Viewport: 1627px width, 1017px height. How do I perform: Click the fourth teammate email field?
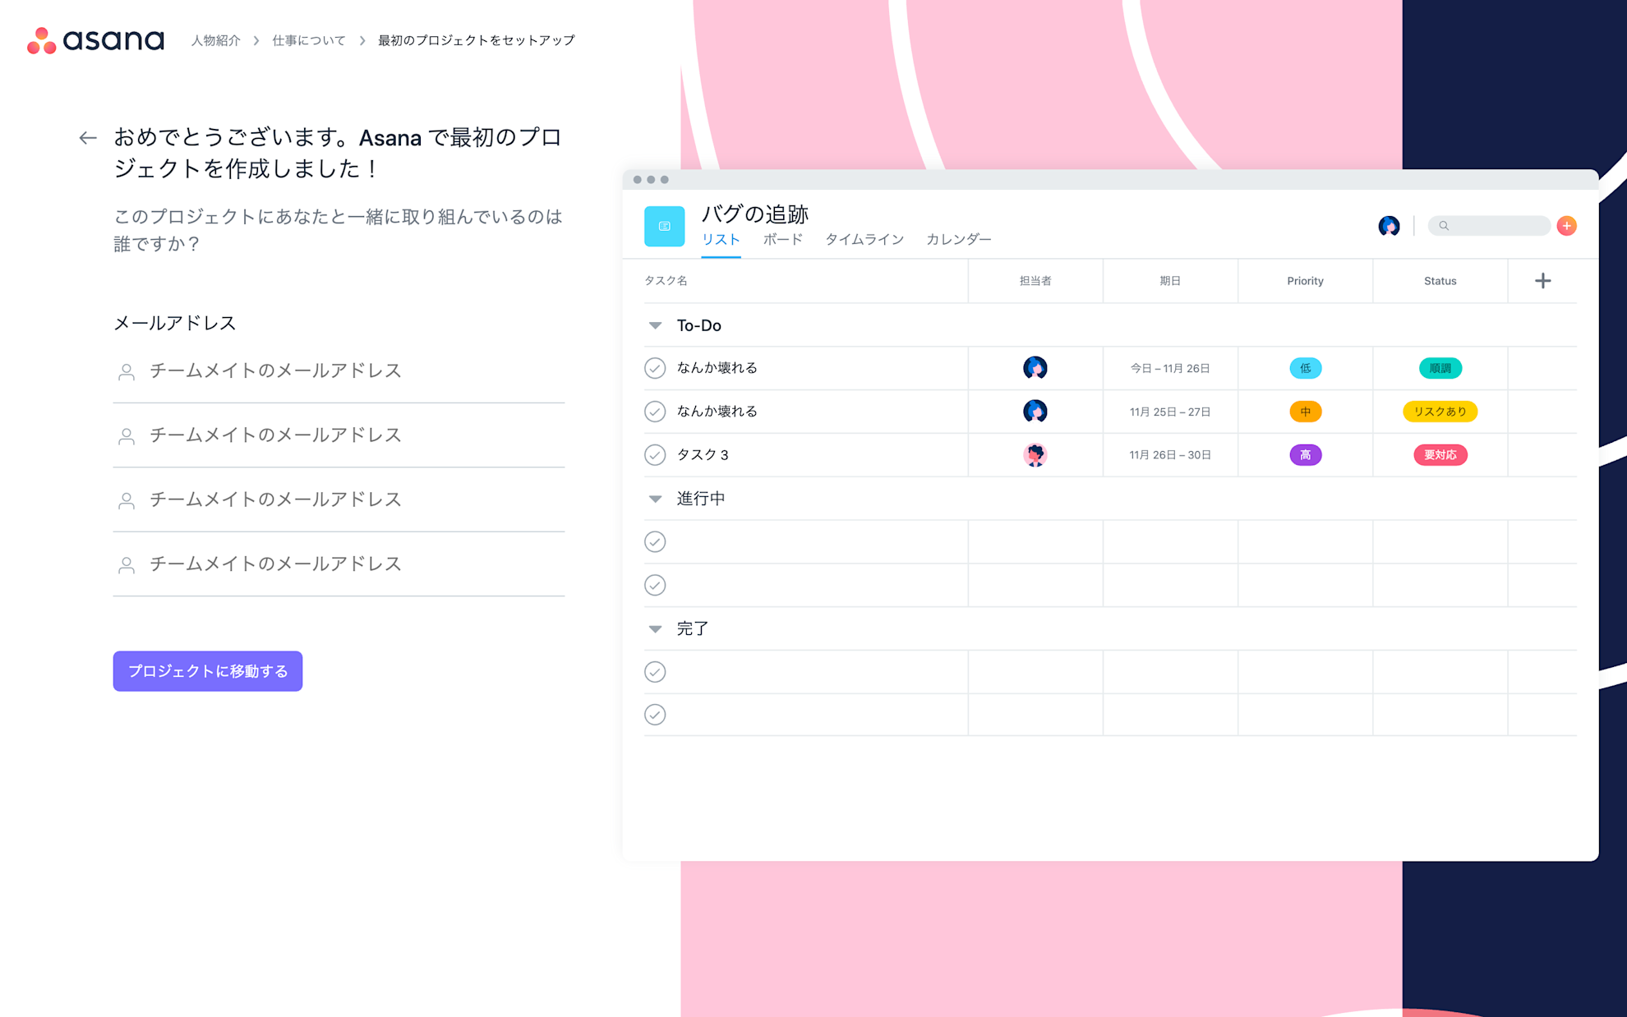(x=339, y=564)
